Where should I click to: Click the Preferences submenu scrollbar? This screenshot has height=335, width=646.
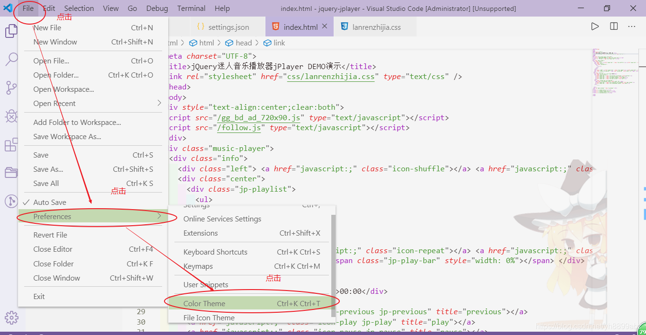(333, 265)
